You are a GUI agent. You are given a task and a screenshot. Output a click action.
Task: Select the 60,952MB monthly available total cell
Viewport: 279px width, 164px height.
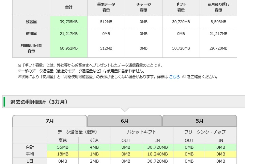pyautogui.click(x=69, y=48)
